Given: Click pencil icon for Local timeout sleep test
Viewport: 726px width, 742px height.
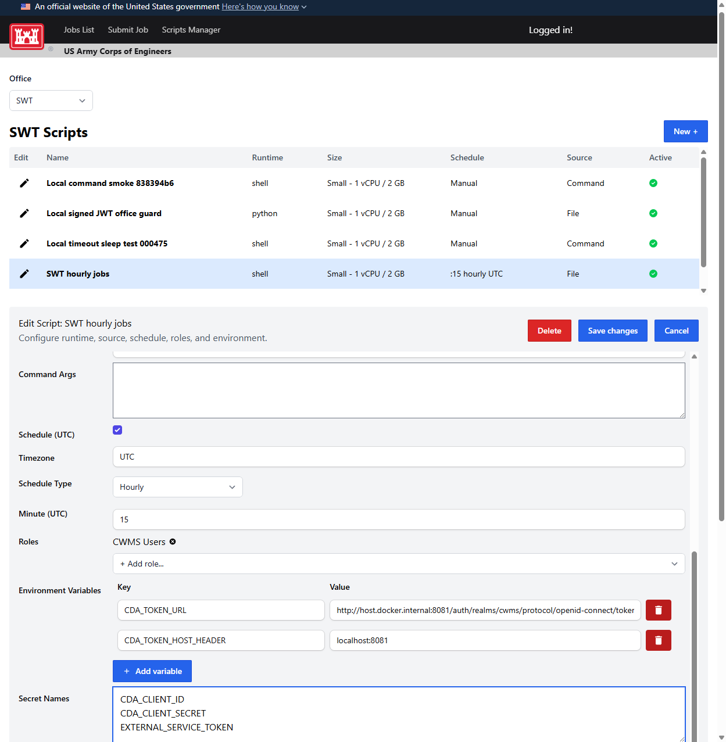Looking at the screenshot, I should click(x=24, y=243).
